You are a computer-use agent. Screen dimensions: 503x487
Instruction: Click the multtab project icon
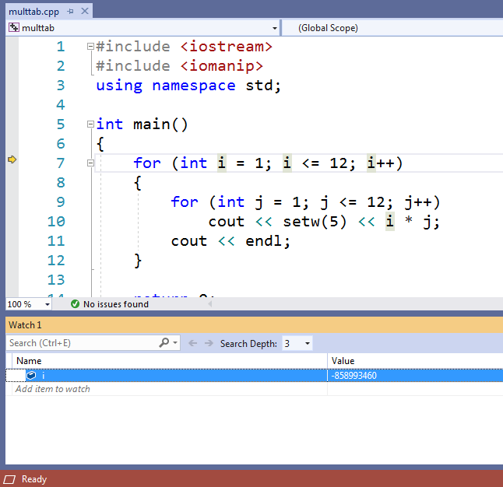(13, 27)
